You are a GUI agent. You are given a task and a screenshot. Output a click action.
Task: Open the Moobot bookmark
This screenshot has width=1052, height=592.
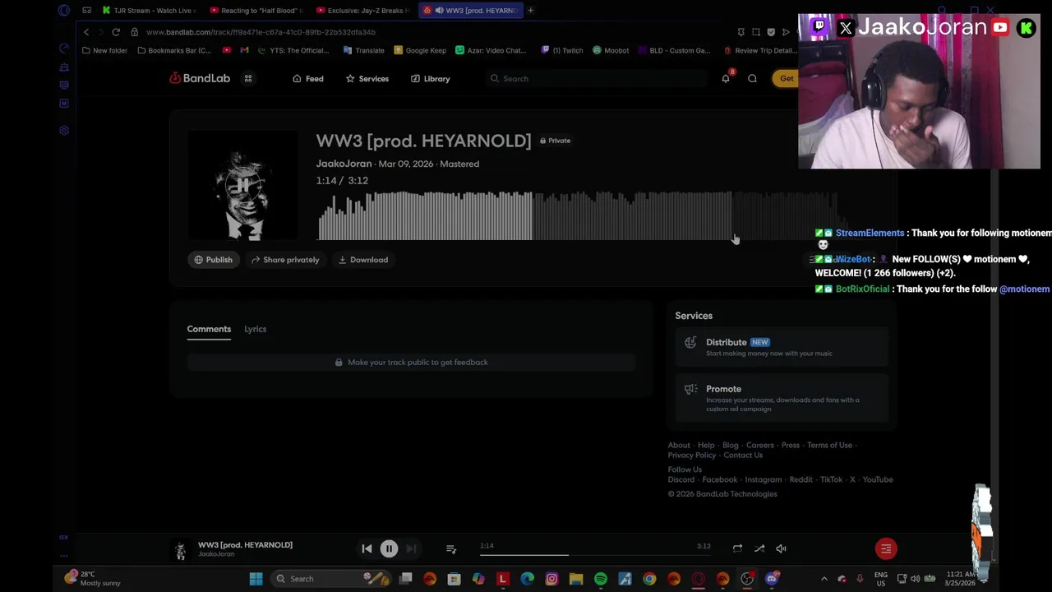pos(611,50)
